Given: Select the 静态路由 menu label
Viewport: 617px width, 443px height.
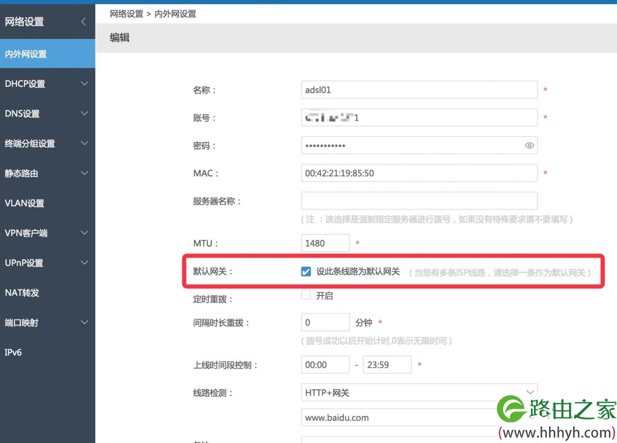Looking at the screenshot, I should pos(21,173).
